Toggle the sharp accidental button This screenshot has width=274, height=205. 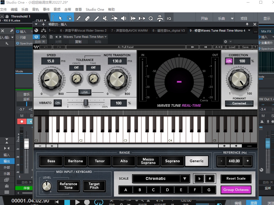(210, 178)
